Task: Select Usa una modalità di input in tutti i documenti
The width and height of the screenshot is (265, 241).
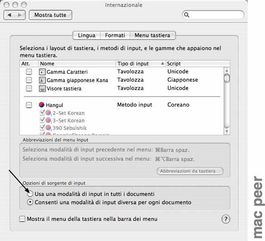Action: tap(30, 194)
